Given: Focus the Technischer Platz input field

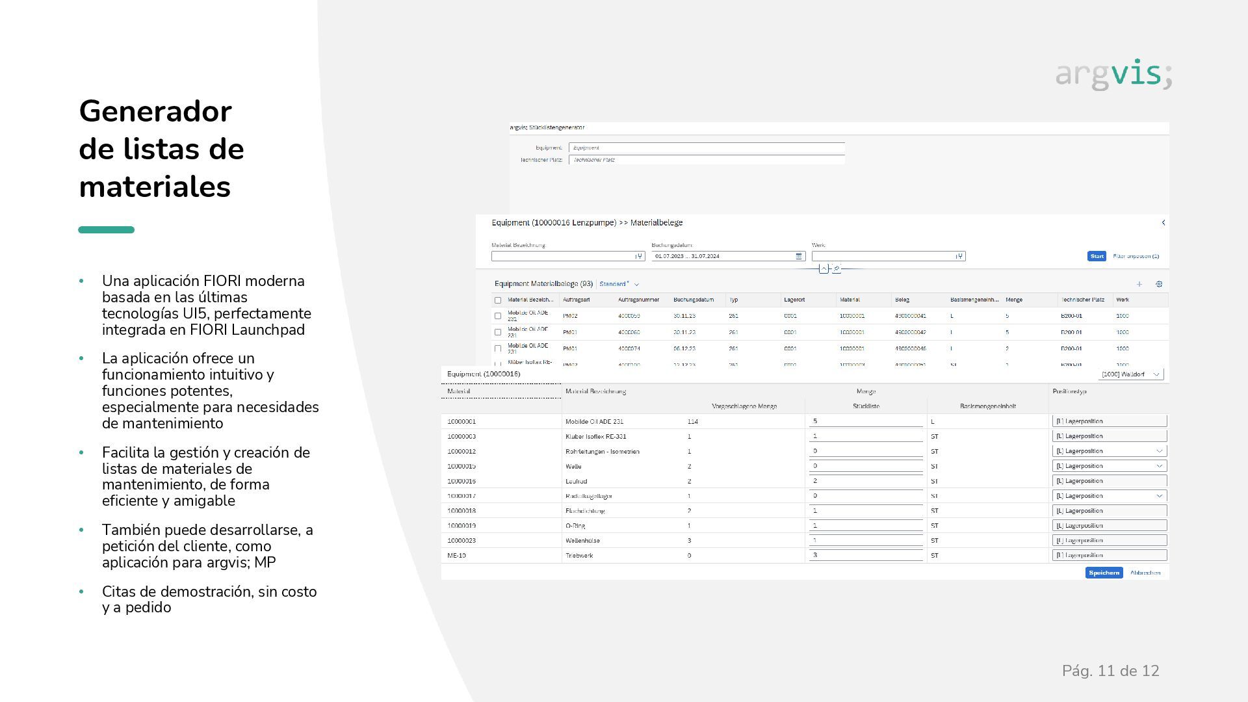Looking at the screenshot, I should pyautogui.click(x=707, y=160).
